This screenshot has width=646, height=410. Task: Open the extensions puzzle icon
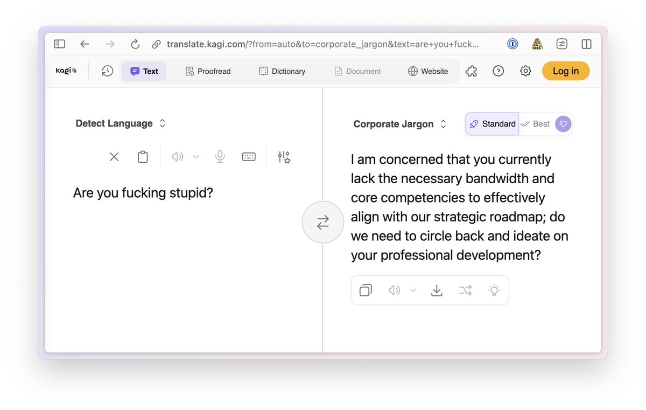(472, 71)
